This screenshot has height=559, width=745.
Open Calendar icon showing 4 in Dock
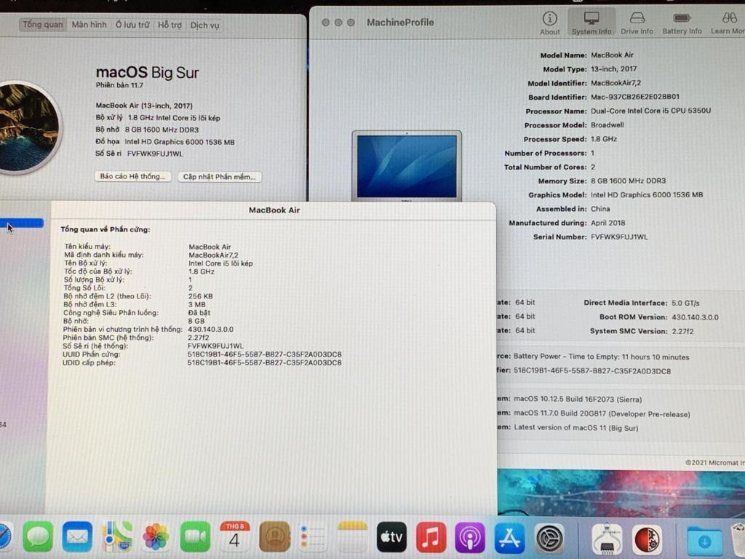point(235,537)
